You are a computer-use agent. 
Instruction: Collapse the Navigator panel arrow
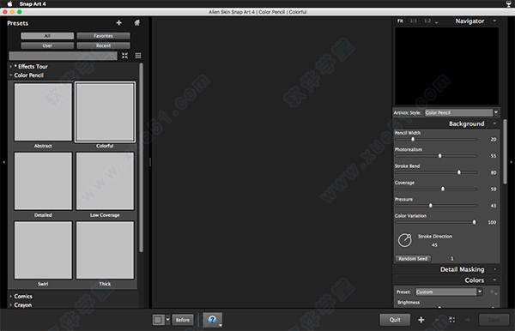[494, 21]
